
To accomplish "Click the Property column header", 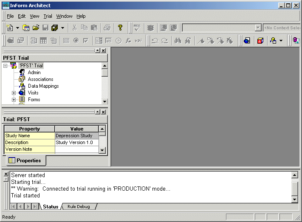I will (x=29, y=129).
